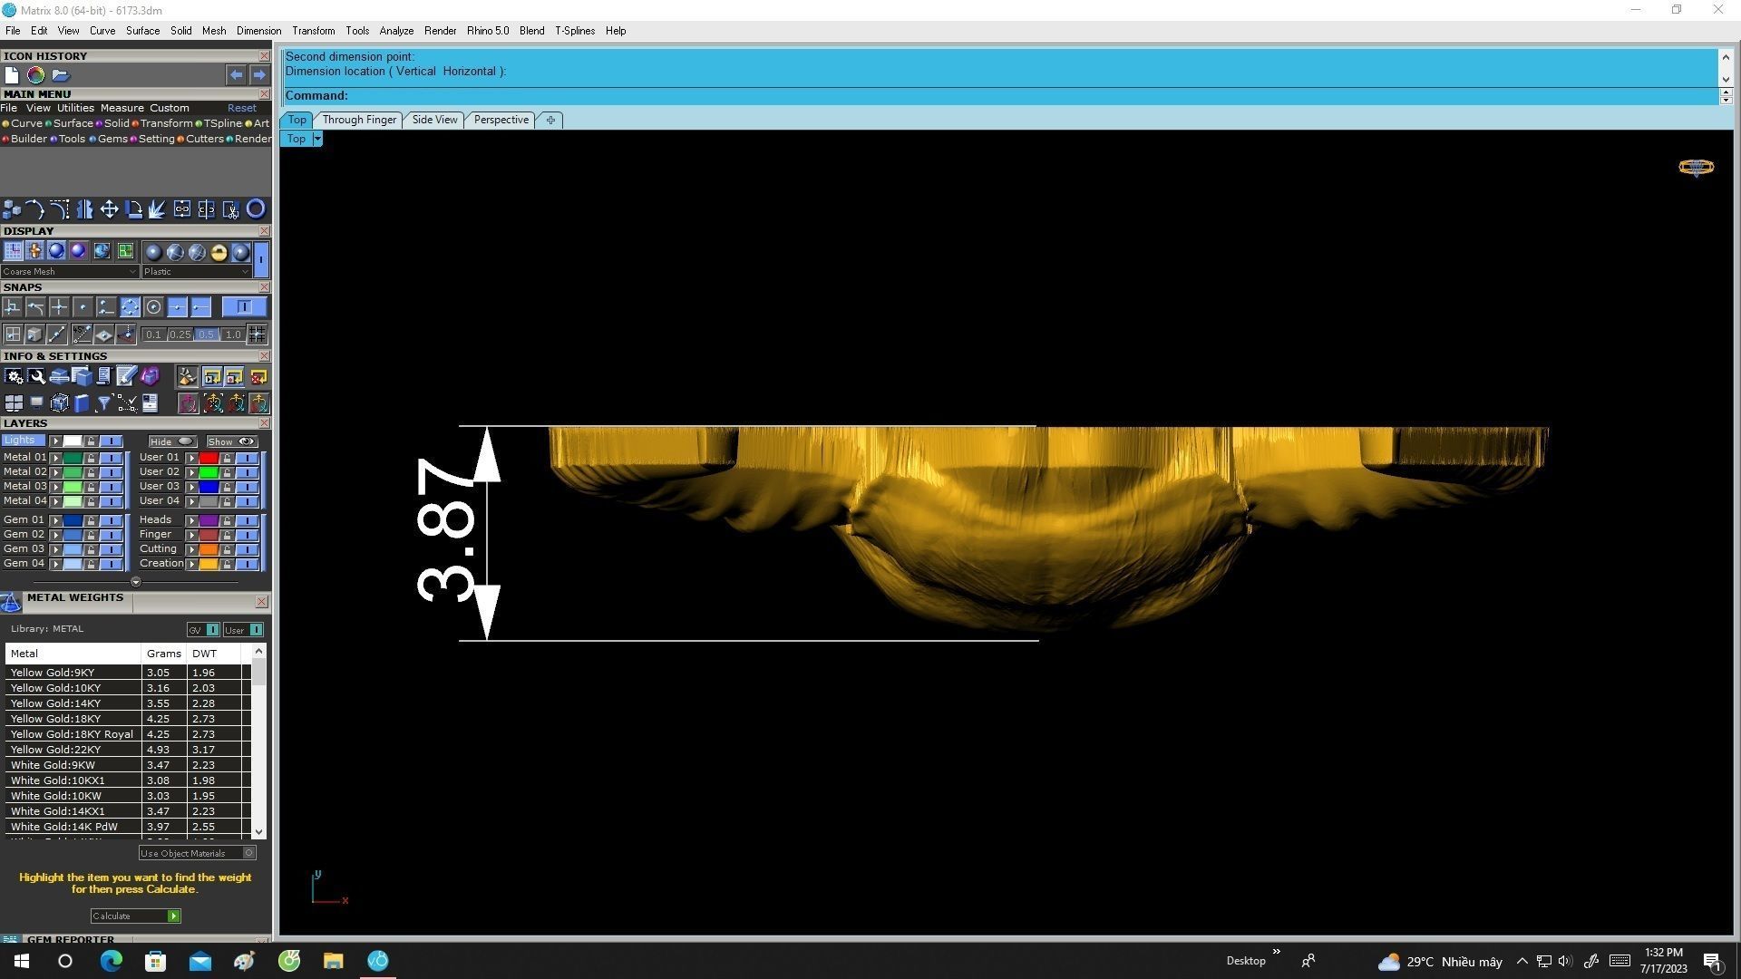Open the Dimension menu
The image size is (1741, 979).
(258, 31)
